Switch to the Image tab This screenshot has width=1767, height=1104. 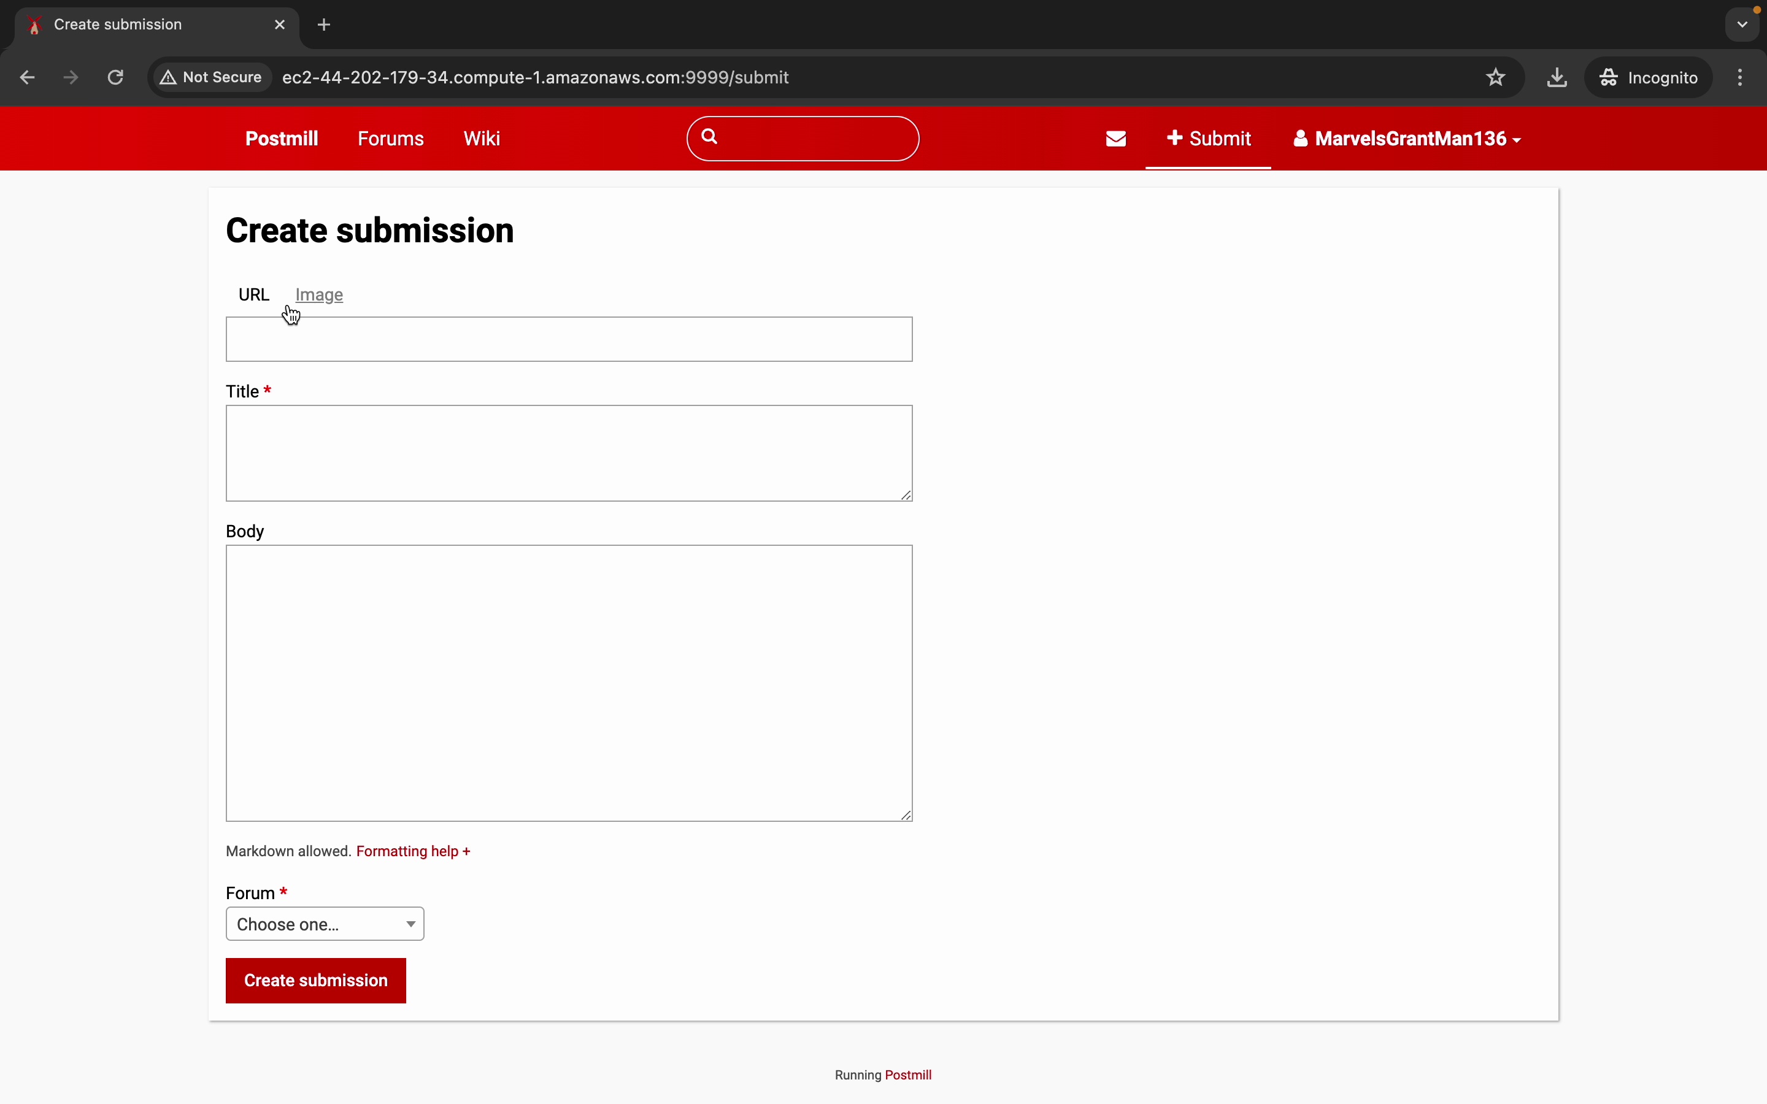(319, 295)
